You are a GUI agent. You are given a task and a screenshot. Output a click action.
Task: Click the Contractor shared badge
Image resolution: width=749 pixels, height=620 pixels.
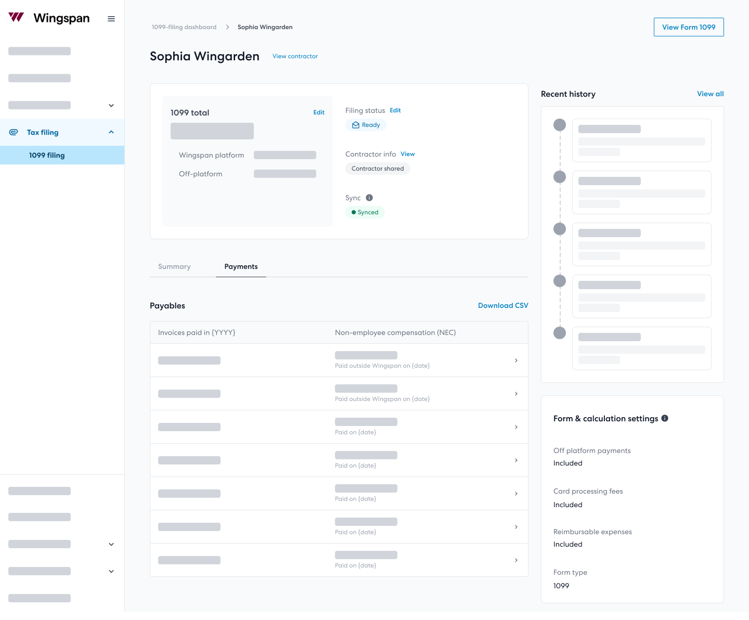click(x=378, y=169)
